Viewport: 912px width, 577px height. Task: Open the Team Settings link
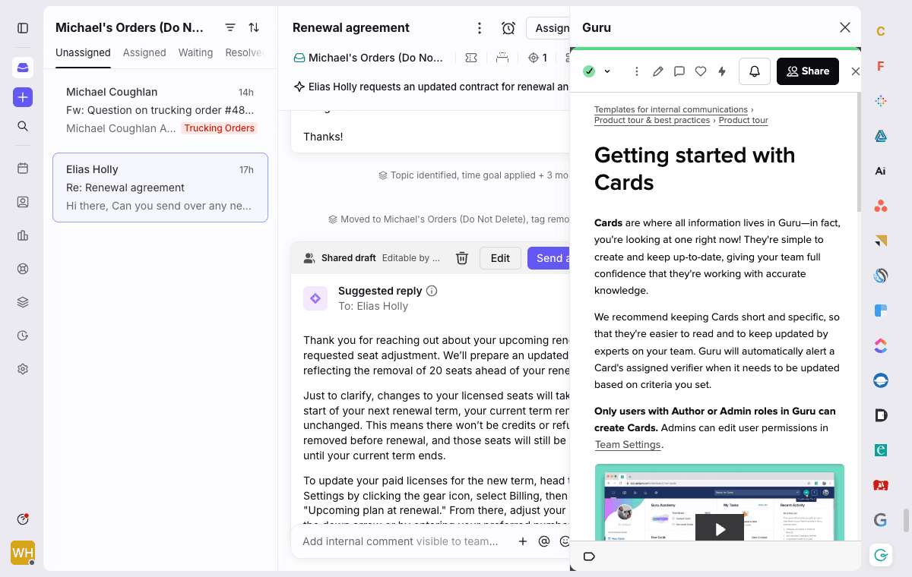[x=628, y=444]
